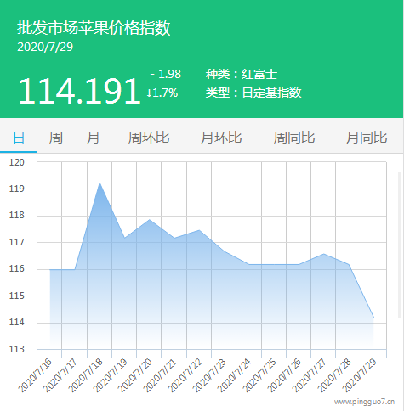404x411 pixels.
Task: Click the 114.191 index value
Action: tap(80, 91)
